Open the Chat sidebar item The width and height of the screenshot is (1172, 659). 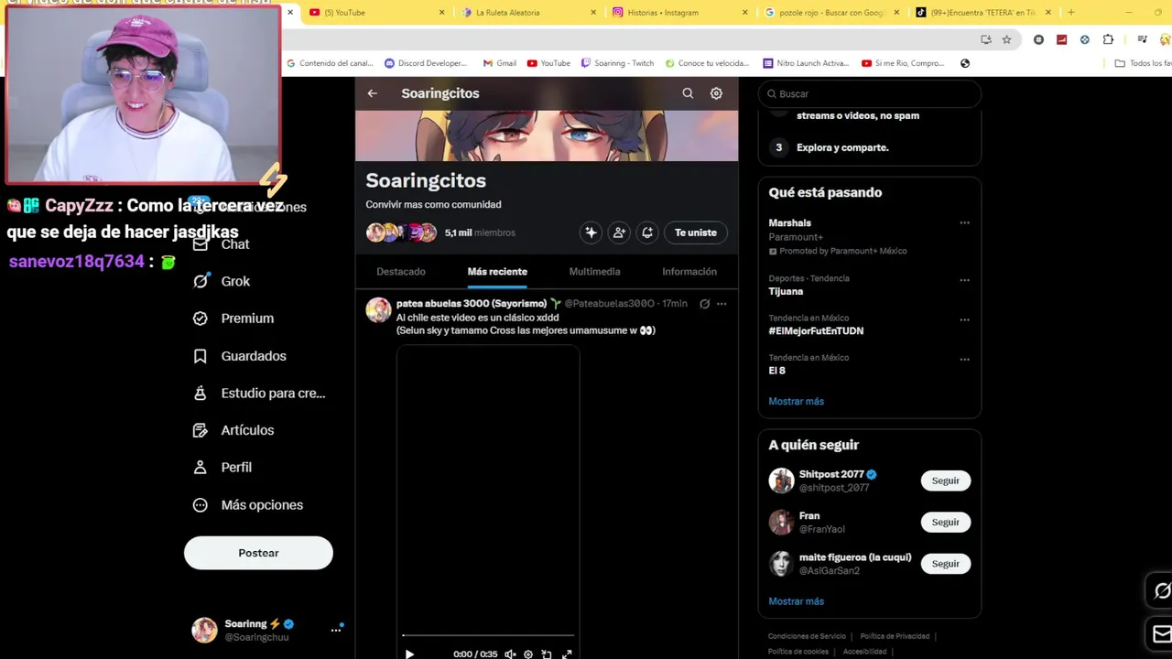(221, 244)
